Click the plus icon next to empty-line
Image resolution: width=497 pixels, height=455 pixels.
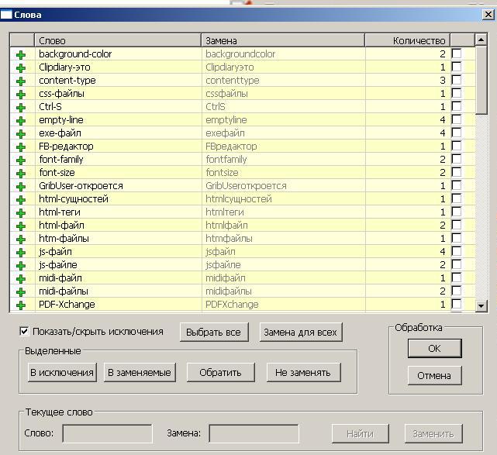(21, 121)
